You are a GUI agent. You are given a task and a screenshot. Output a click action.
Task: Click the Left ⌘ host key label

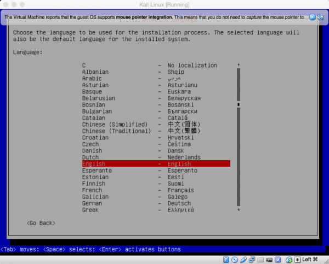point(310,260)
